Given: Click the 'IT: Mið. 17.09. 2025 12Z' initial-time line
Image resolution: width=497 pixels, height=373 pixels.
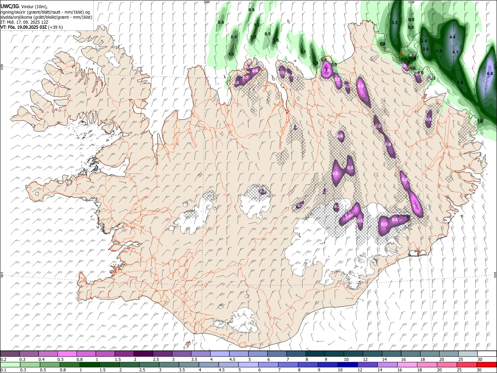Looking at the screenshot, I should coord(24,22).
